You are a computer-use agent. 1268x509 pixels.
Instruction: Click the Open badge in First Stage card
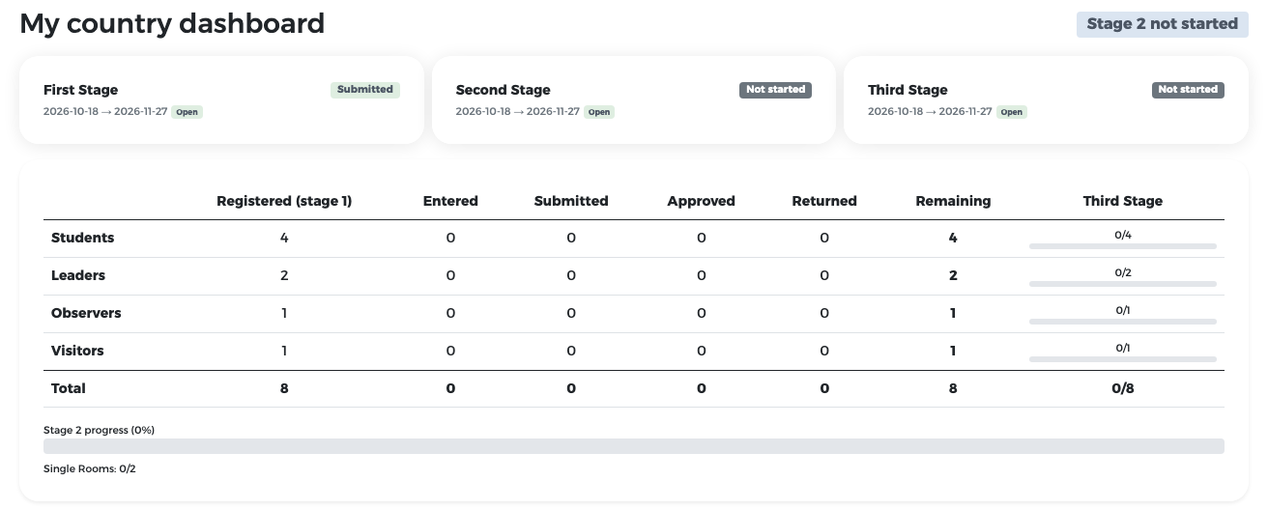(x=187, y=112)
